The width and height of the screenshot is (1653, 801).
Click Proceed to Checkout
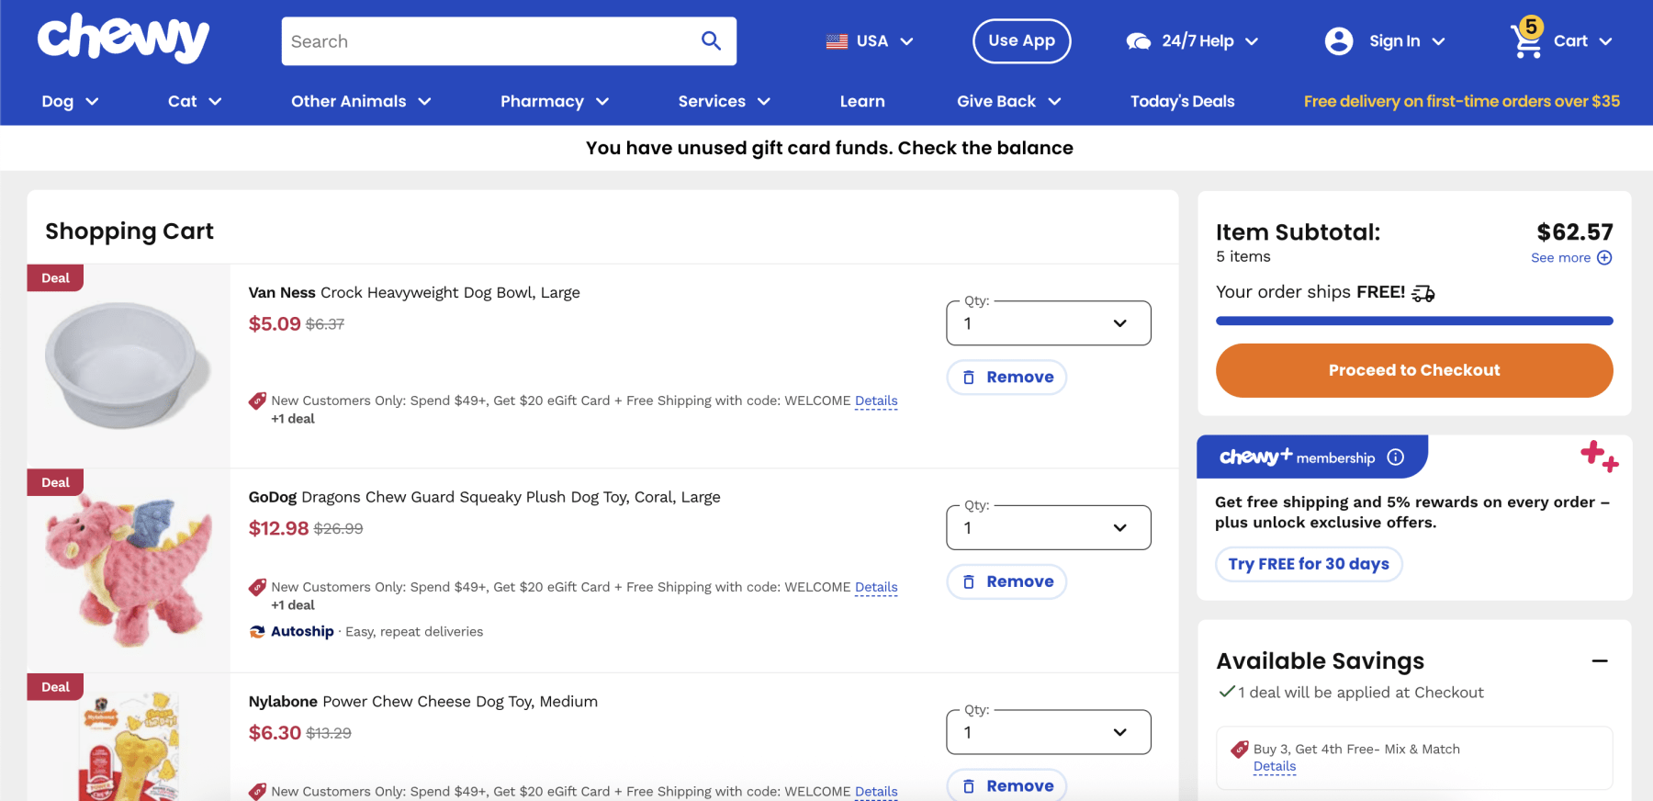[x=1413, y=370]
